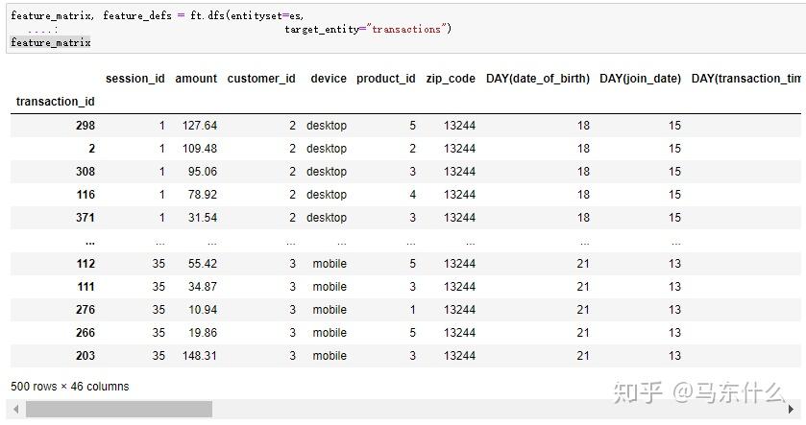The height and width of the screenshot is (425, 806).
Task: Click the amount cell 148.31
Action: point(196,356)
